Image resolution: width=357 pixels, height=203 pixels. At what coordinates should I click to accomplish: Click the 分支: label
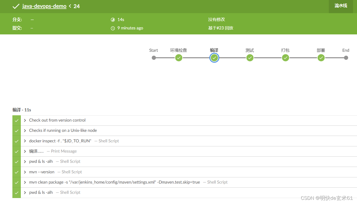click(17, 19)
